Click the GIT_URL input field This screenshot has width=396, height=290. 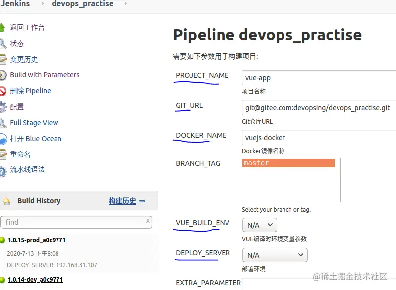(x=319, y=108)
